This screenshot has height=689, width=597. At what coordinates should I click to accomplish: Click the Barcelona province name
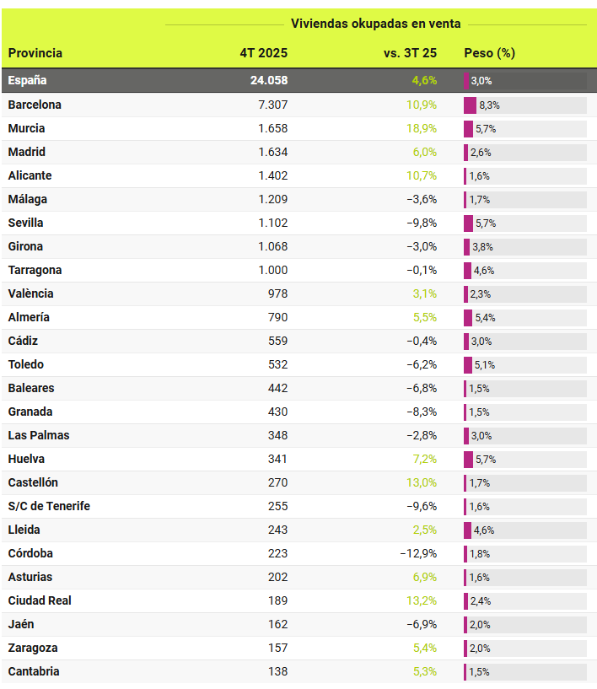pos(35,105)
